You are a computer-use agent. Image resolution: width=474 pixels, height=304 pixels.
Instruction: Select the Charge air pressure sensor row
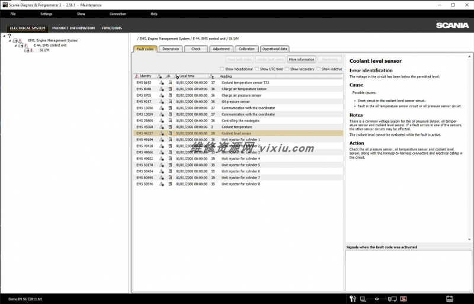pyautogui.click(x=238, y=95)
